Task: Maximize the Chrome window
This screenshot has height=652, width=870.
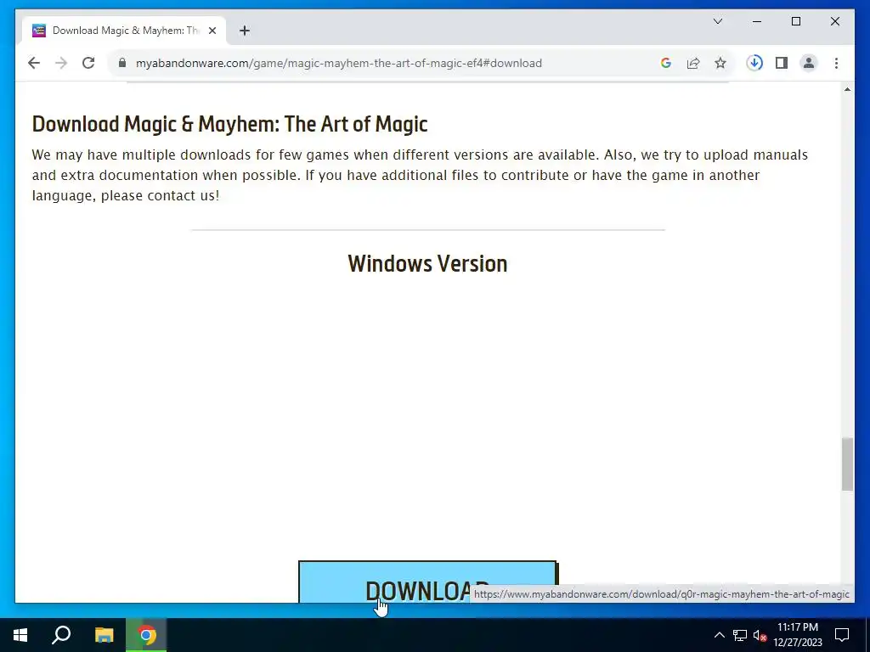Action: click(795, 21)
